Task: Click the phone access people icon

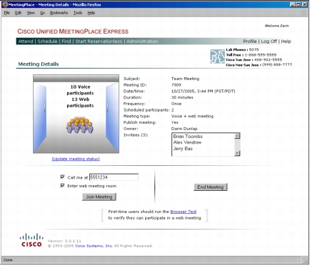Action: [x=217, y=56]
